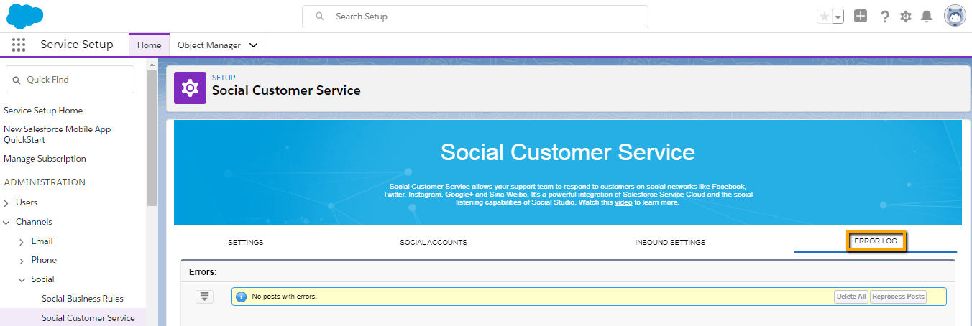Expand the Object Manager dropdown chevron
Viewport: 972px width, 326px height.
click(253, 45)
